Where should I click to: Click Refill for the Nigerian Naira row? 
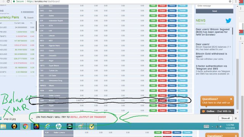(x=153, y=46)
